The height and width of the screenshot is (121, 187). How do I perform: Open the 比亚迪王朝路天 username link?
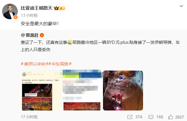click(37, 8)
